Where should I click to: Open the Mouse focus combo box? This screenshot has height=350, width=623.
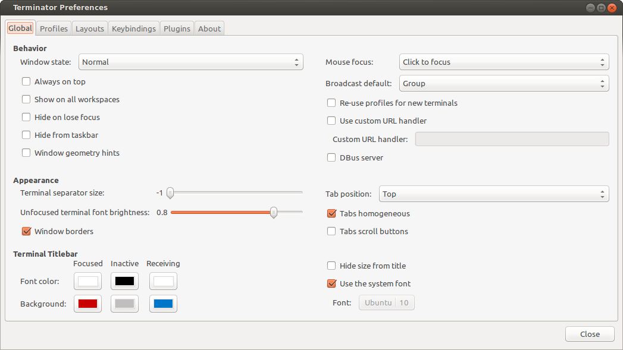tap(503, 62)
